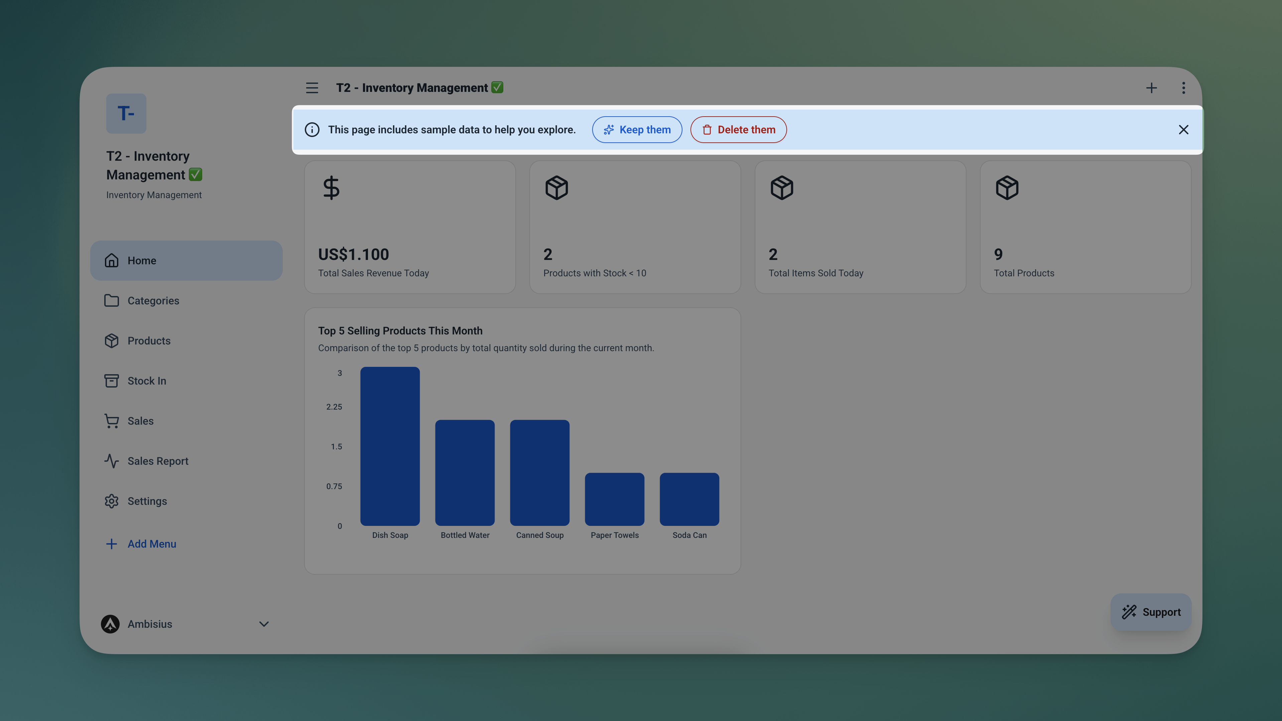Open the three-dot more options menu
Image resolution: width=1282 pixels, height=721 pixels.
click(1183, 88)
